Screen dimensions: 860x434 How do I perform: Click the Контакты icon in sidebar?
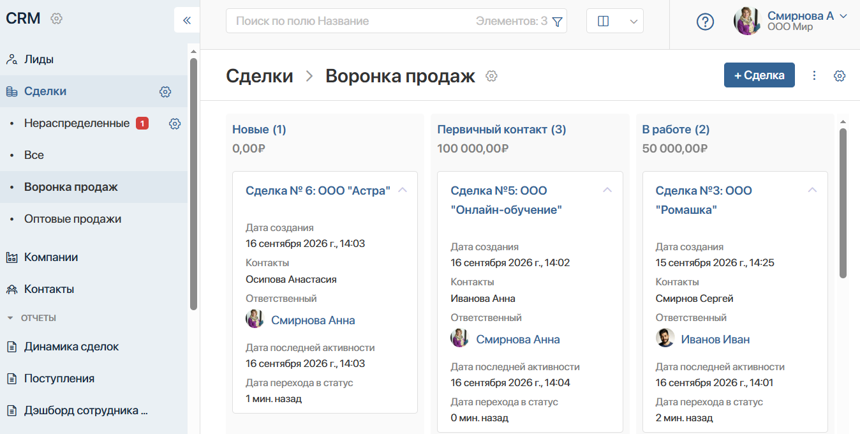point(11,289)
